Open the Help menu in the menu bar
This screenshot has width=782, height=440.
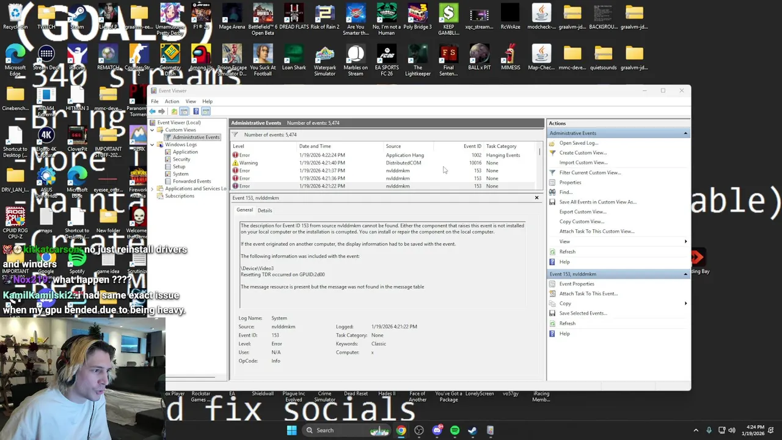click(x=207, y=101)
